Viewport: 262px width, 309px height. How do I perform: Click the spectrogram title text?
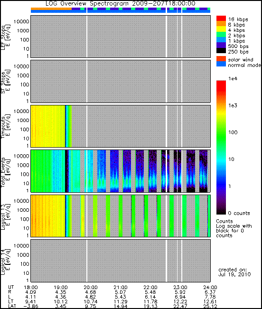[x=121, y=3]
